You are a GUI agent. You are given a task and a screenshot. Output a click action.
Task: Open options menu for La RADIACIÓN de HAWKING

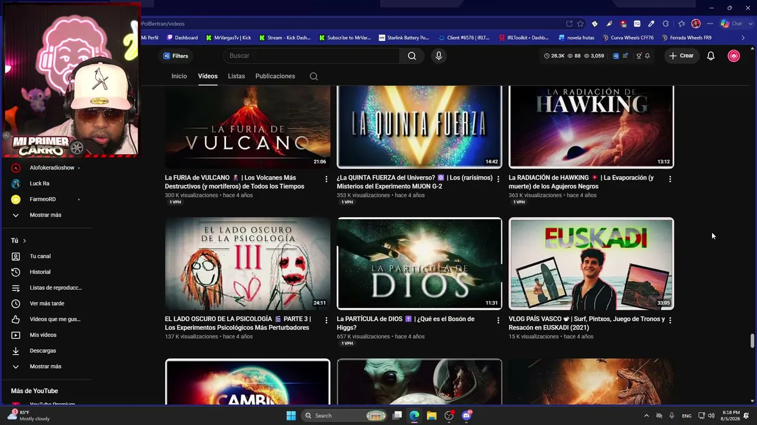(x=670, y=179)
